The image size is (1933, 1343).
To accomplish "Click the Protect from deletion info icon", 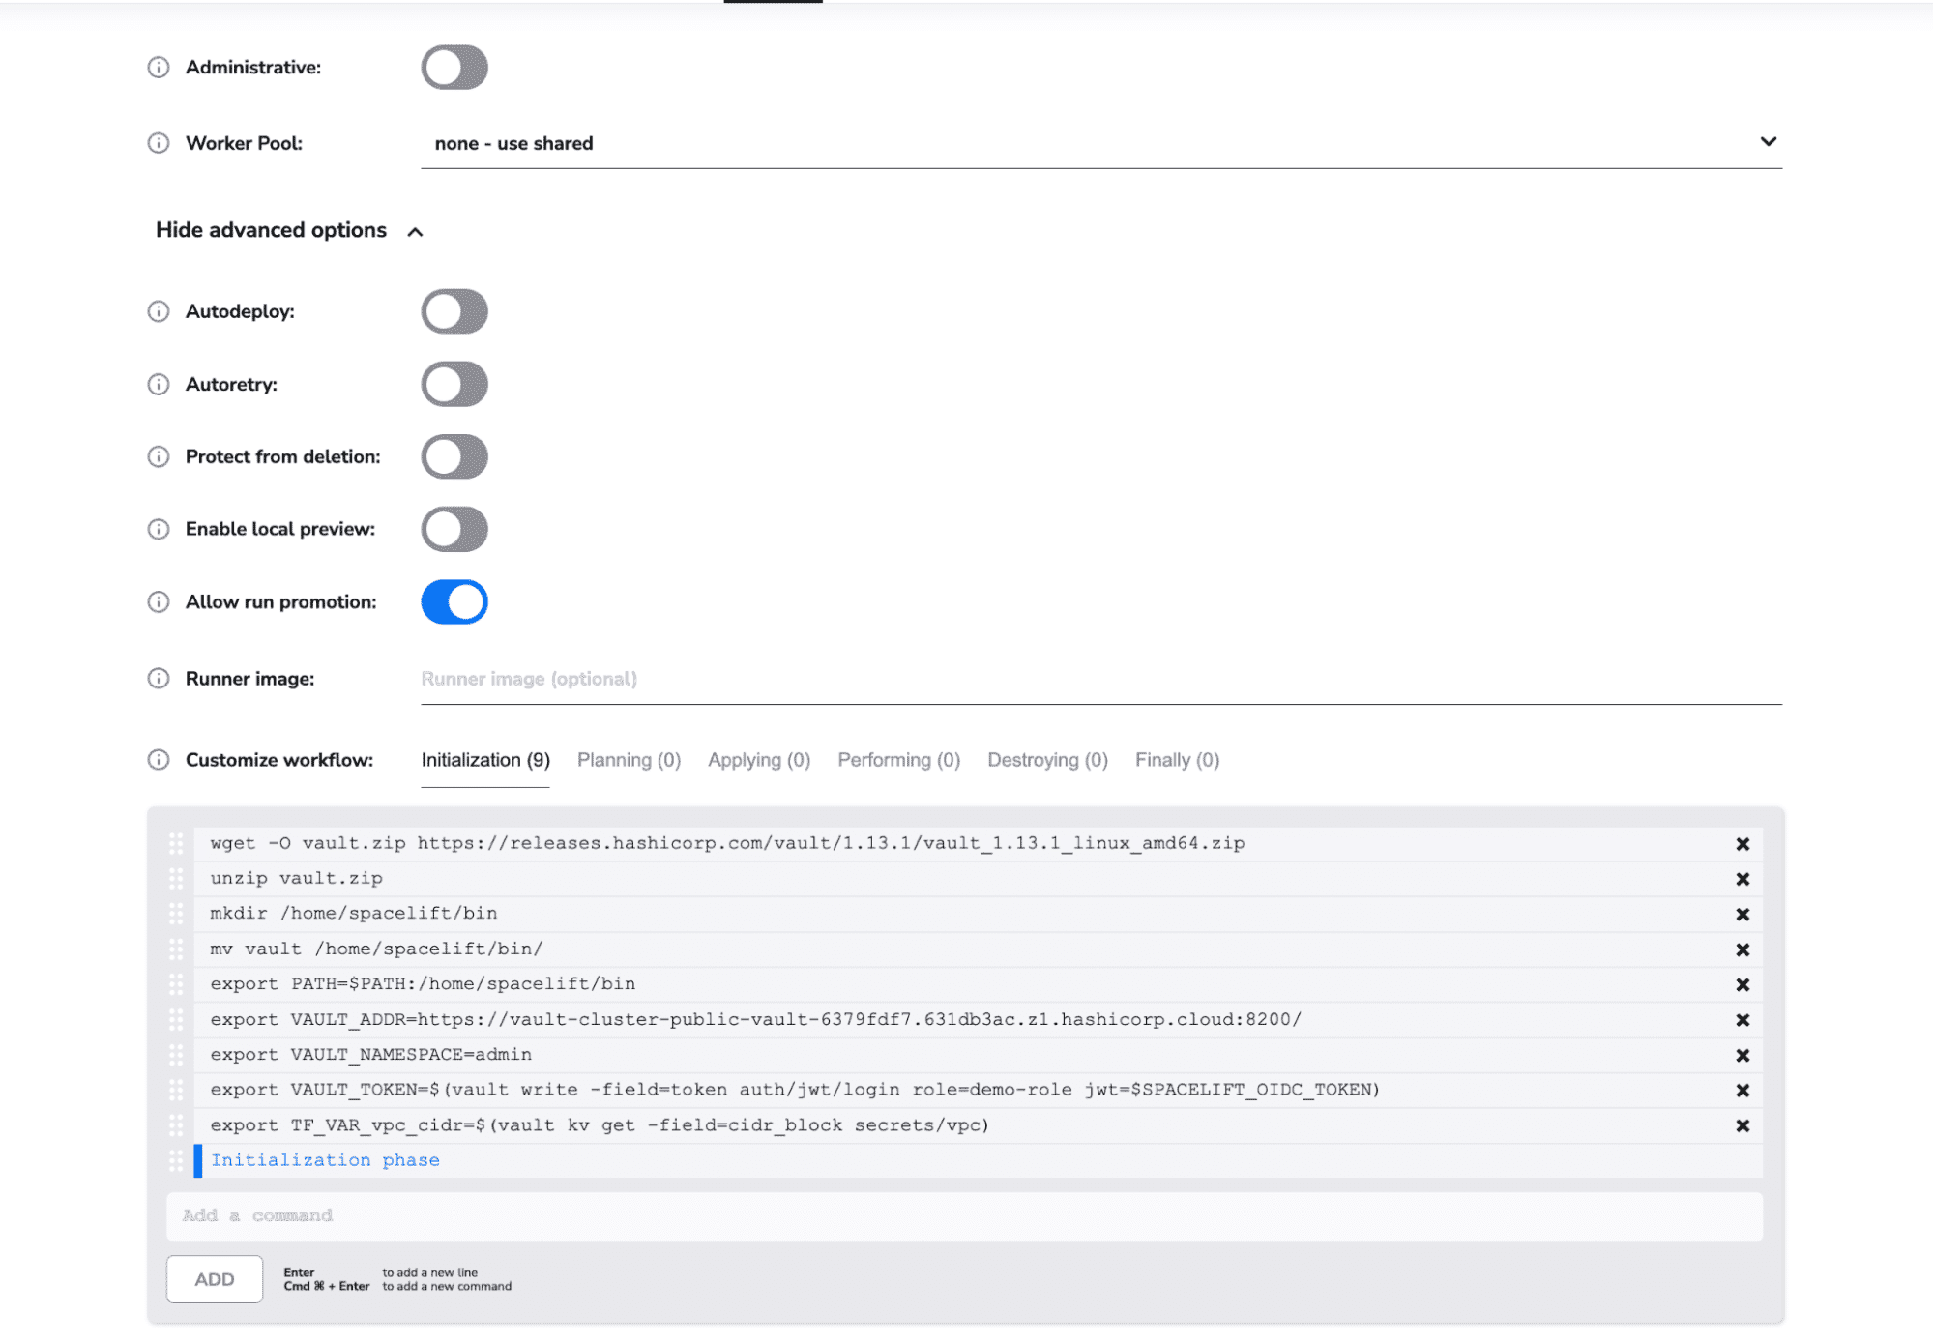I will click(161, 457).
